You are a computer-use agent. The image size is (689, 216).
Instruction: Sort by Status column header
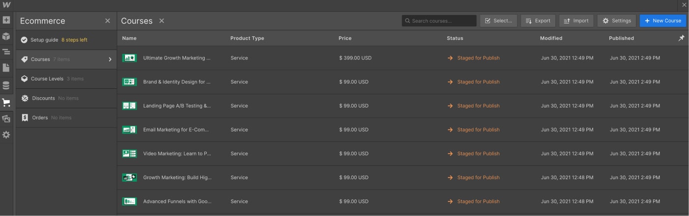(455, 38)
